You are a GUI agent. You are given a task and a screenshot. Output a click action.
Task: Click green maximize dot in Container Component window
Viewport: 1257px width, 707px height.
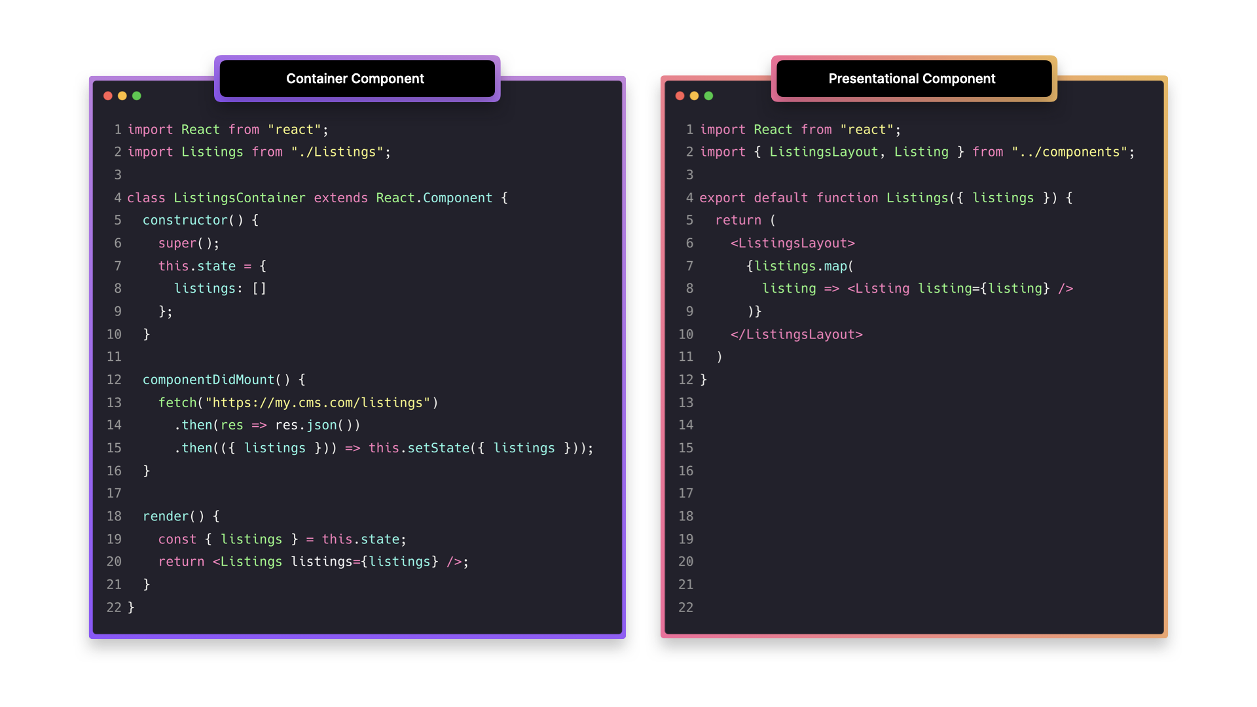[137, 96]
